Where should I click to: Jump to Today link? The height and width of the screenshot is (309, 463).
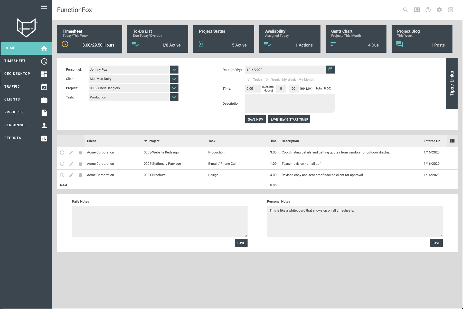point(258,80)
